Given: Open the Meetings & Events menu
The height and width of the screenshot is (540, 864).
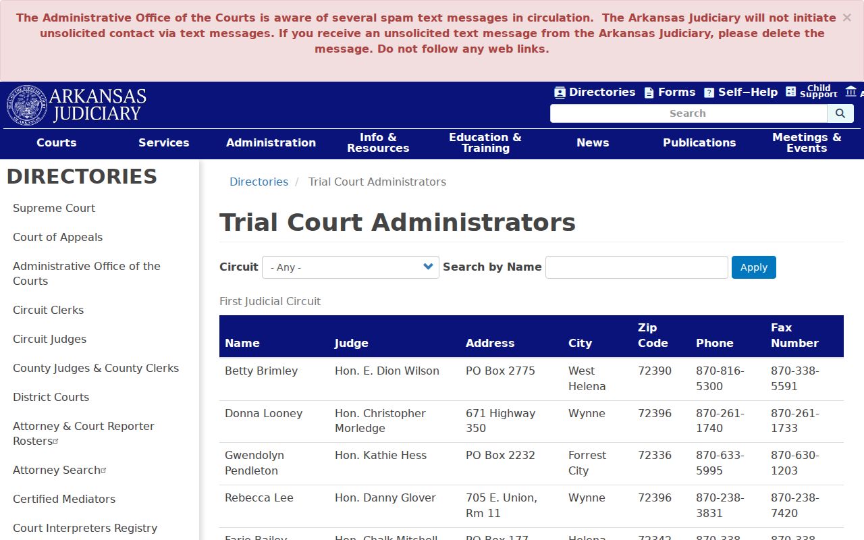Looking at the screenshot, I should [x=807, y=142].
